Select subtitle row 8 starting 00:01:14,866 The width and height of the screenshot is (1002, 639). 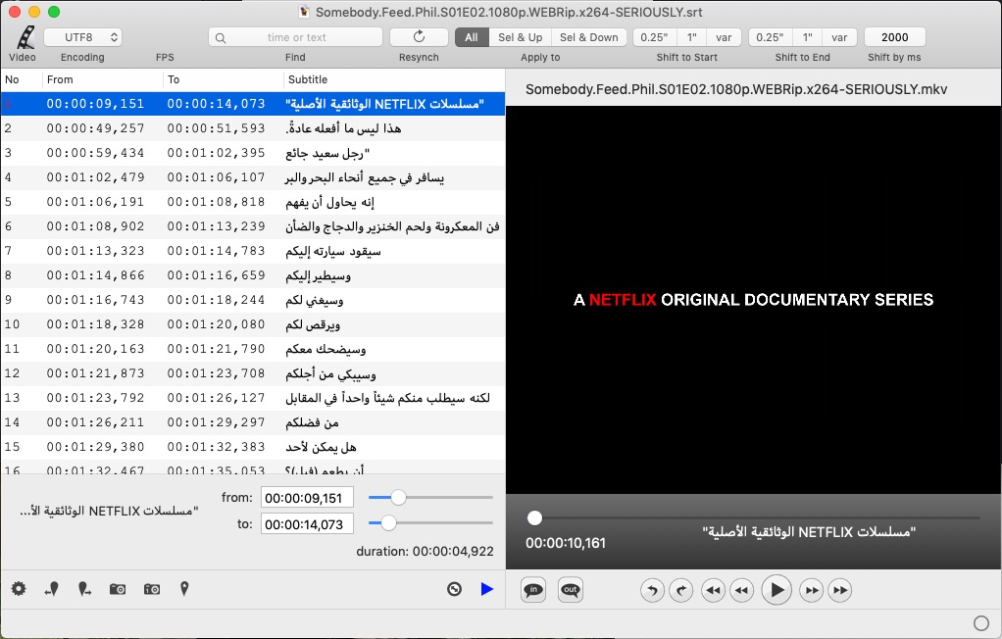253,275
